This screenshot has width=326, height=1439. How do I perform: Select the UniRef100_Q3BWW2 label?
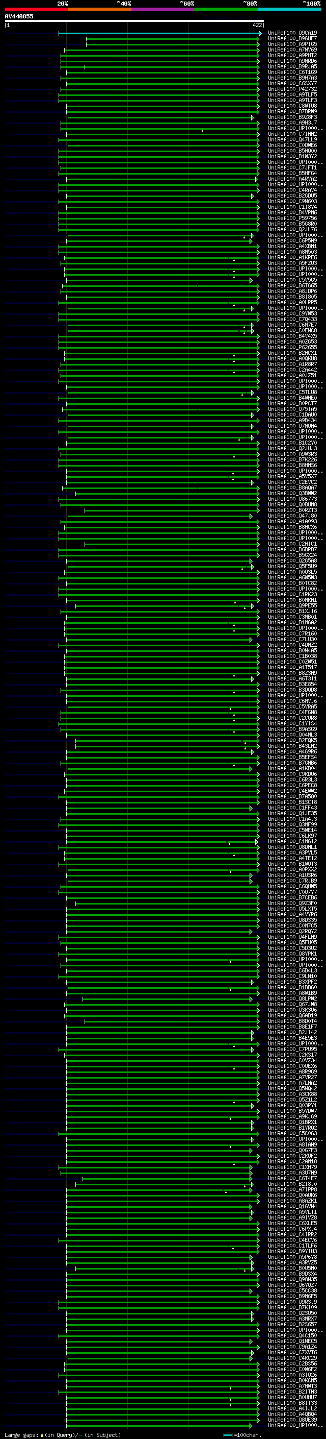[x=292, y=493]
